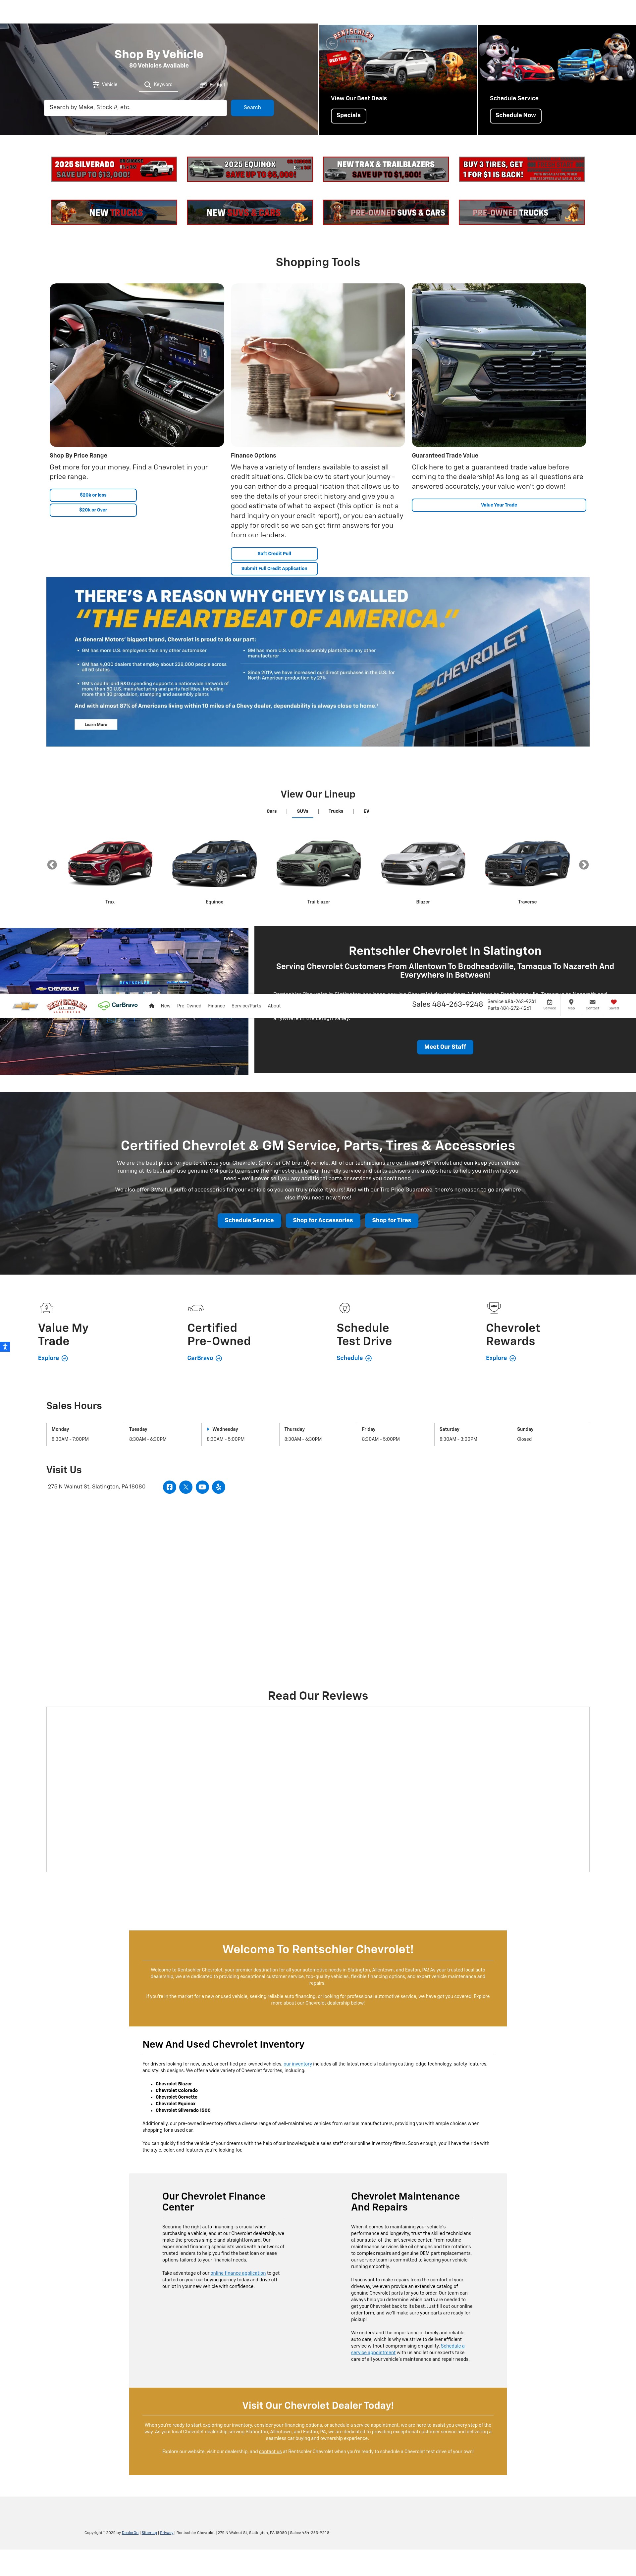Click the Value Your Trade button
The width and height of the screenshot is (636, 2576).
[499, 505]
